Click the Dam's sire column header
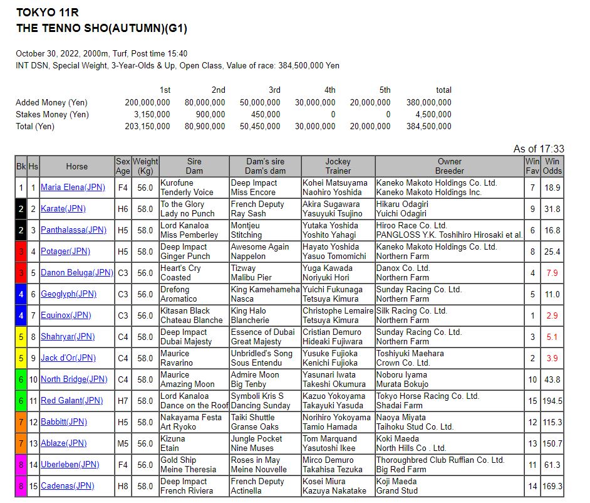 pyautogui.click(x=266, y=166)
